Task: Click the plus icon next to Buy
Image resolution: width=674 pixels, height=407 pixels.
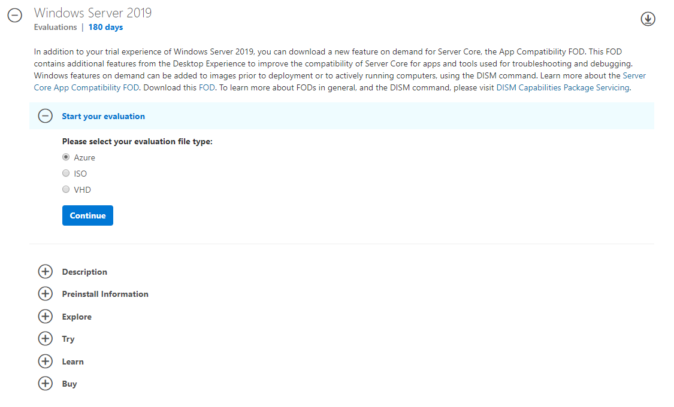Action: [45, 383]
